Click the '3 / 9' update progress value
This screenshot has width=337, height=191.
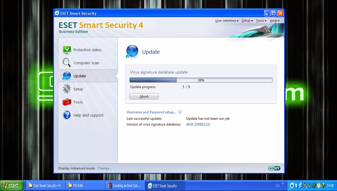point(186,87)
